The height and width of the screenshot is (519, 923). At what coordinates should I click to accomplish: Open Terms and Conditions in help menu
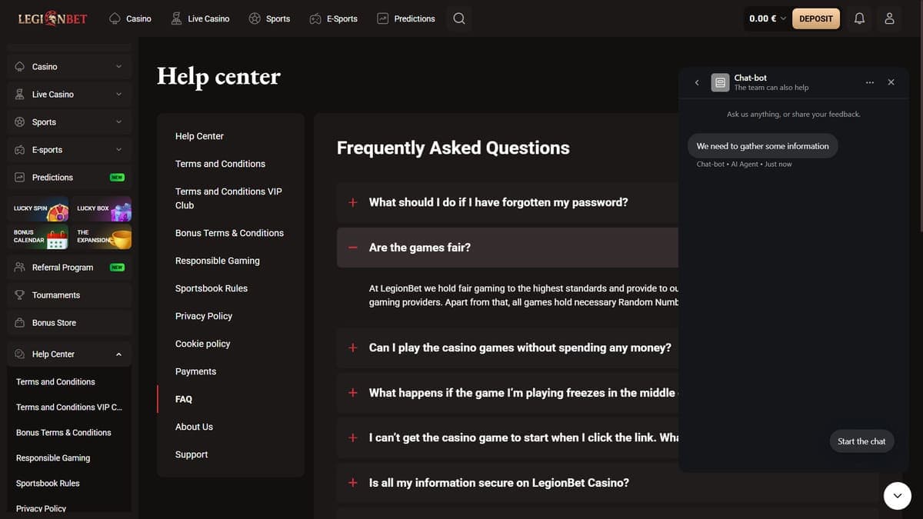pos(220,164)
